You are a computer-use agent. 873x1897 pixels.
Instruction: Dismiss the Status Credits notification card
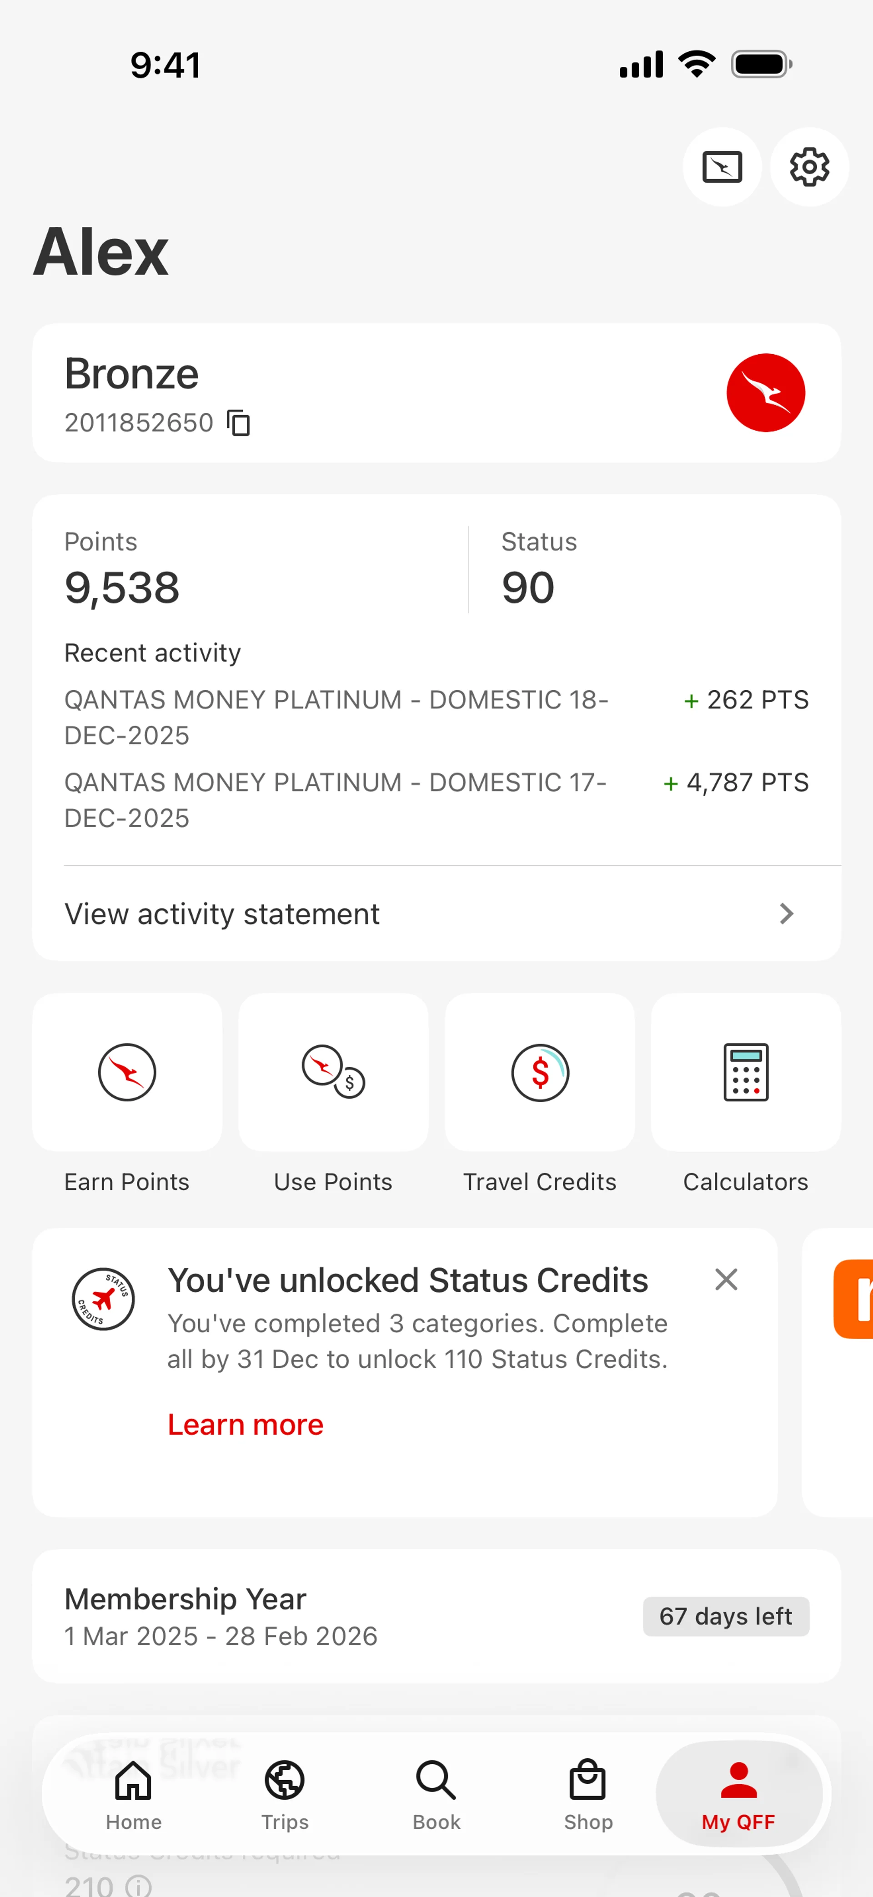click(726, 1280)
